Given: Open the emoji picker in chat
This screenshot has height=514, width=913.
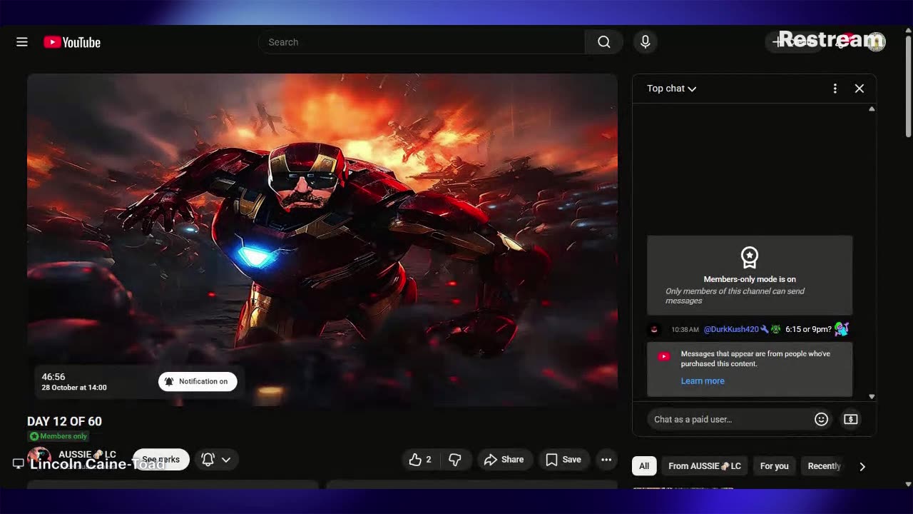Looking at the screenshot, I should [821, 419].
